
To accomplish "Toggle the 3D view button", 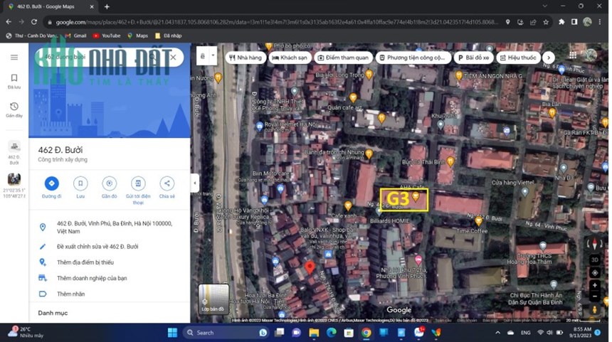I will pos(594,260).
